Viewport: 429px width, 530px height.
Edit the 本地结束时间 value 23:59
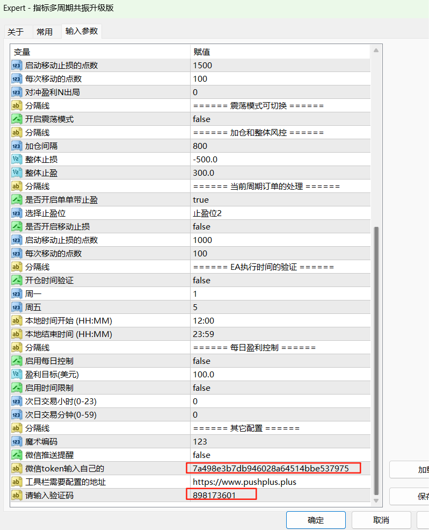[280, 334]
